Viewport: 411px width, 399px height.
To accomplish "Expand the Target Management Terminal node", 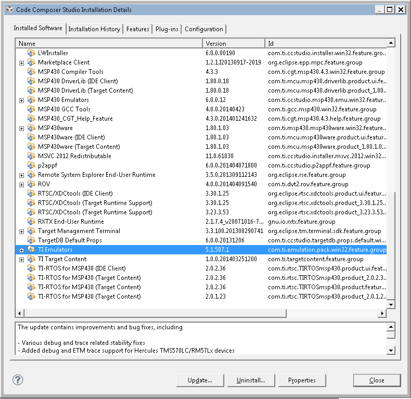I will coord(21,231).
